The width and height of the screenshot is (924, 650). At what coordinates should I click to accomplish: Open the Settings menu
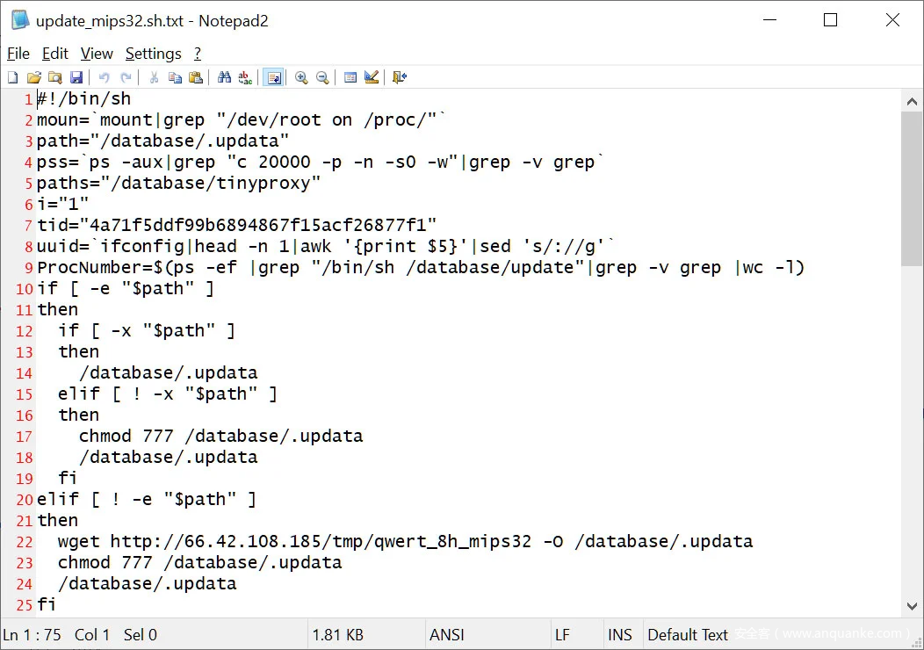pyautogui.click(x=153, y=54)
